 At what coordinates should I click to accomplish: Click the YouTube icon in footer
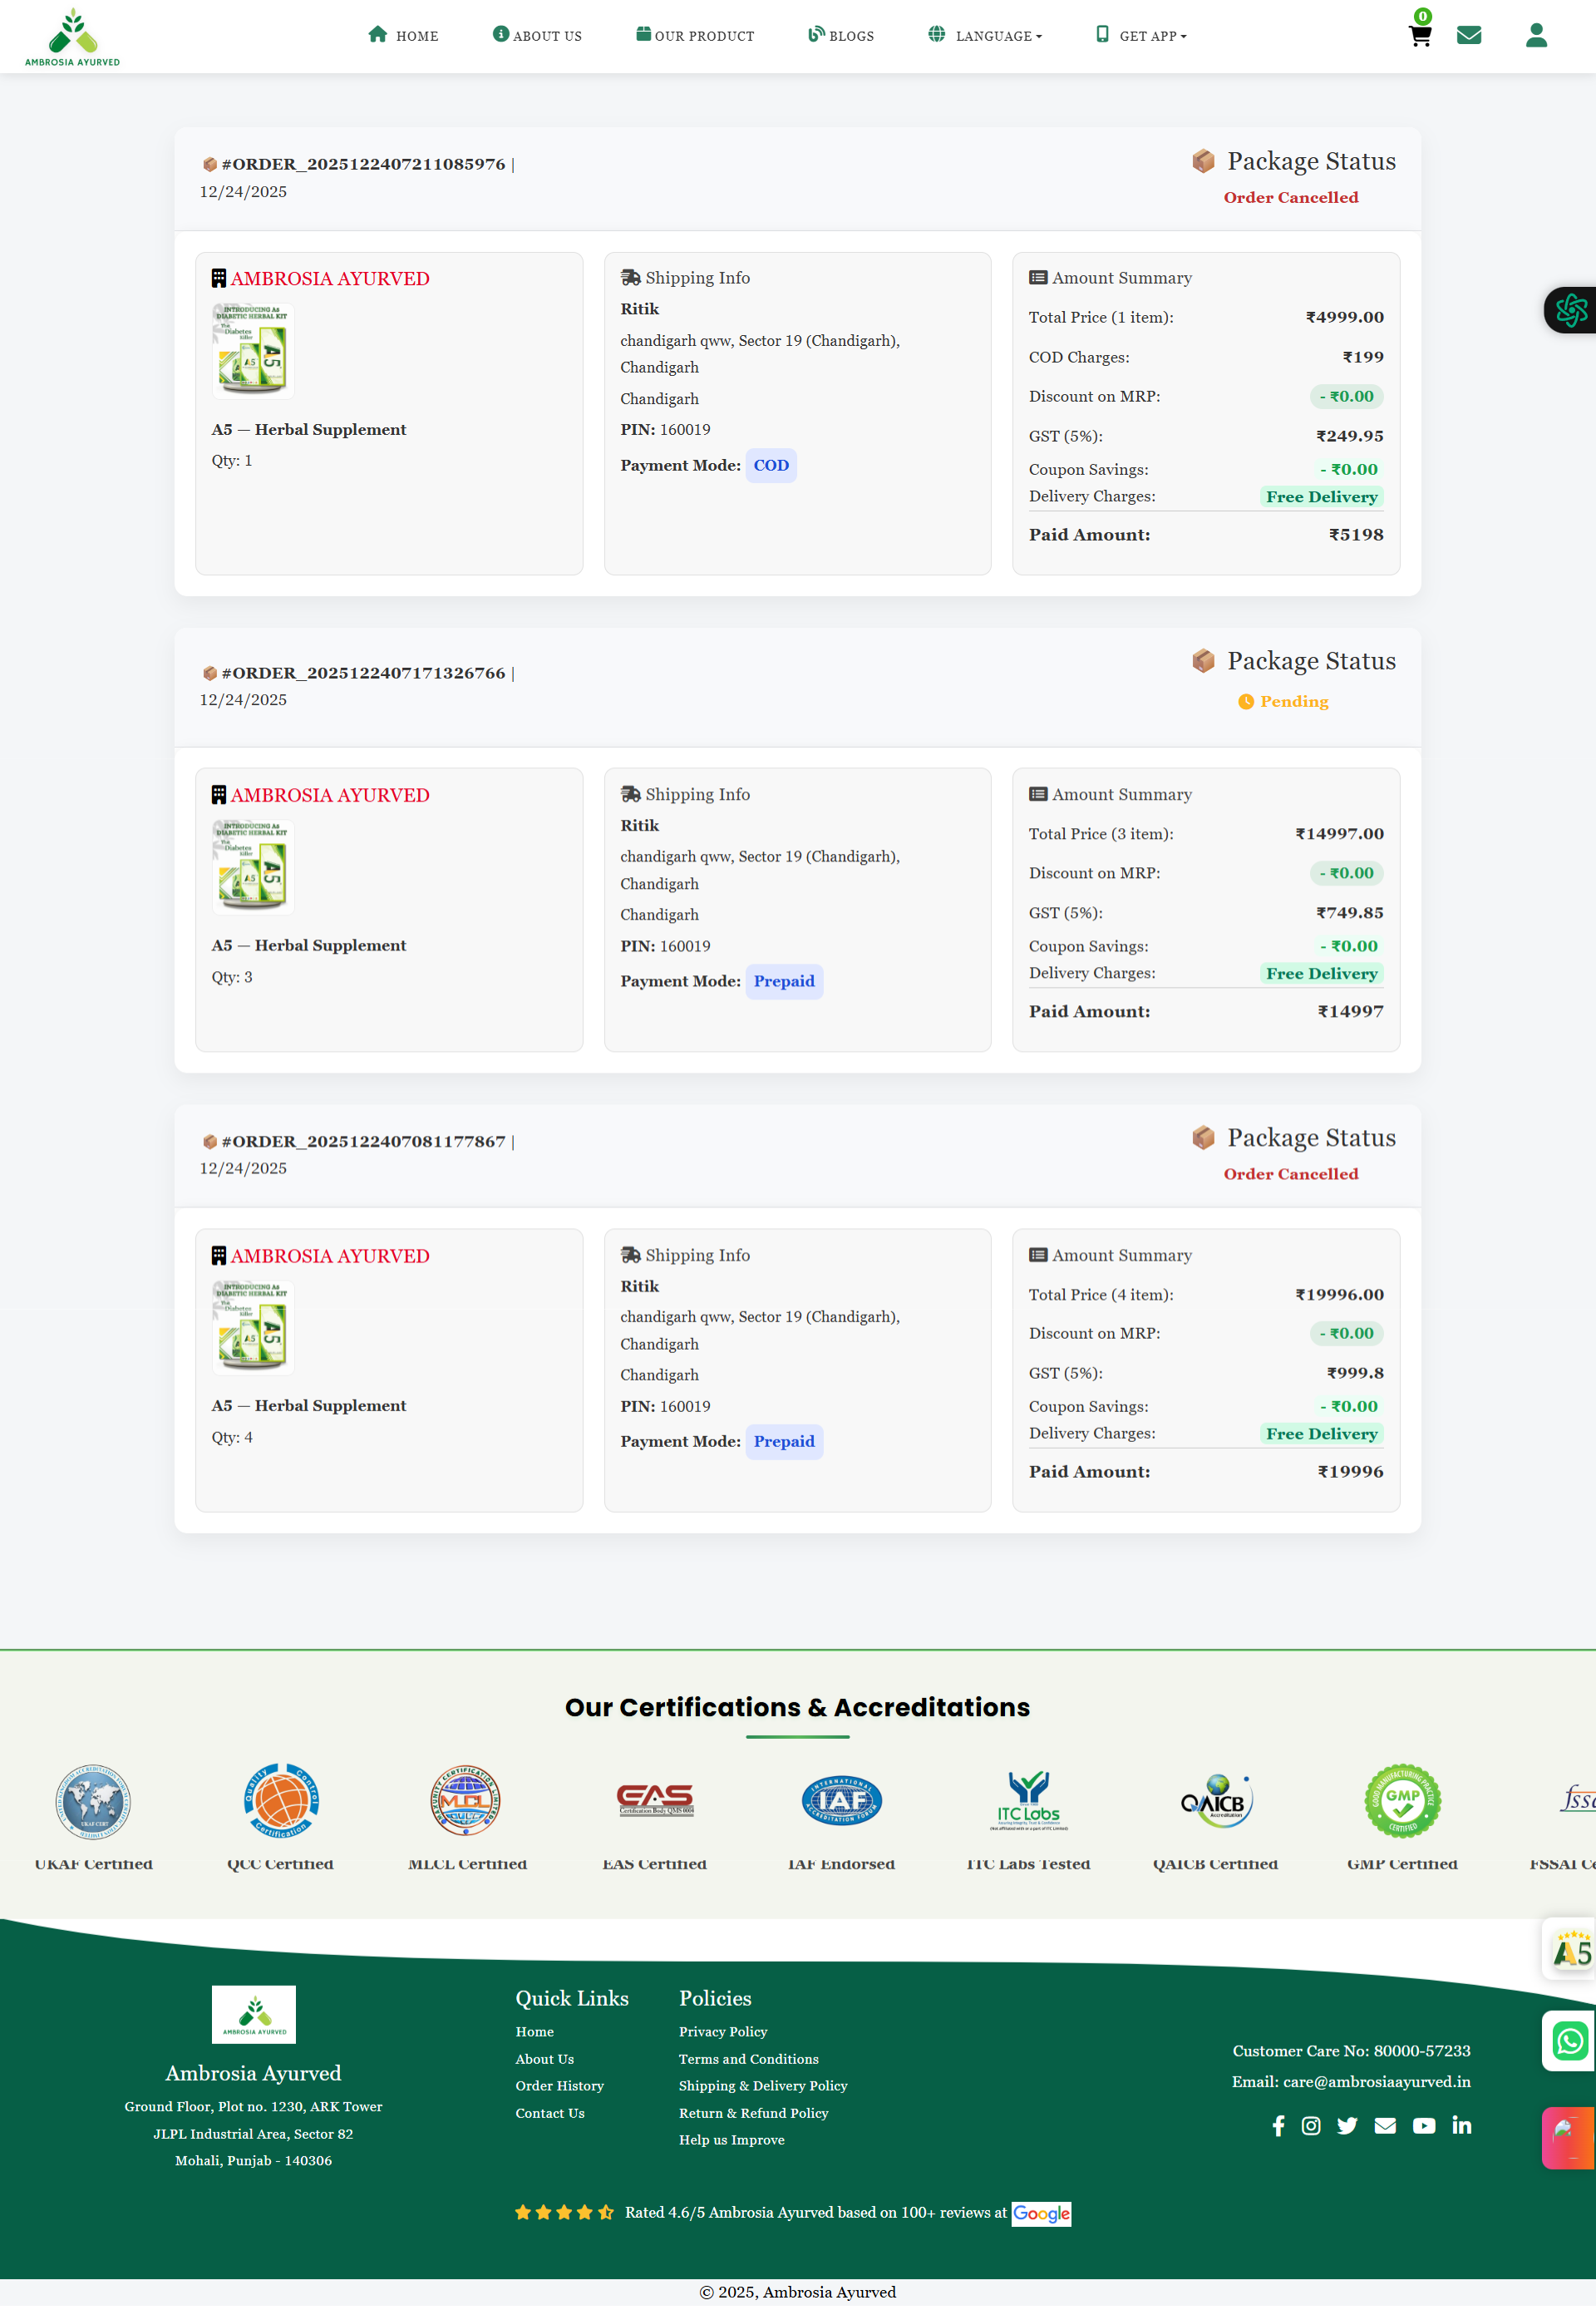(1423, 2125)
